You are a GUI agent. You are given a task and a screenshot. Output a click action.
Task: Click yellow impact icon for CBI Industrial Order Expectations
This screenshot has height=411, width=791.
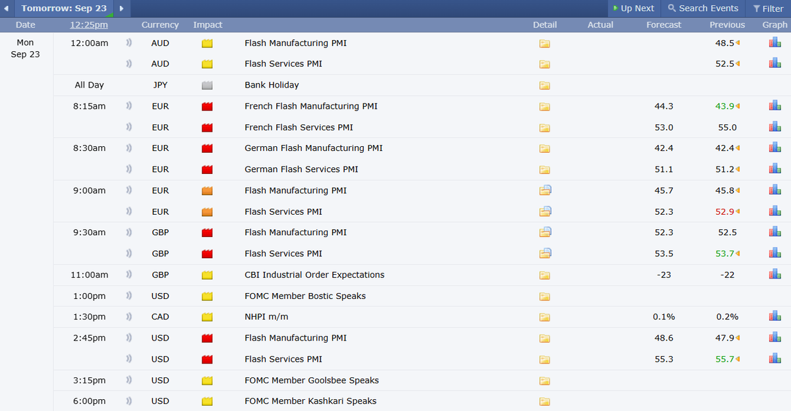click(x=207, y=275)
